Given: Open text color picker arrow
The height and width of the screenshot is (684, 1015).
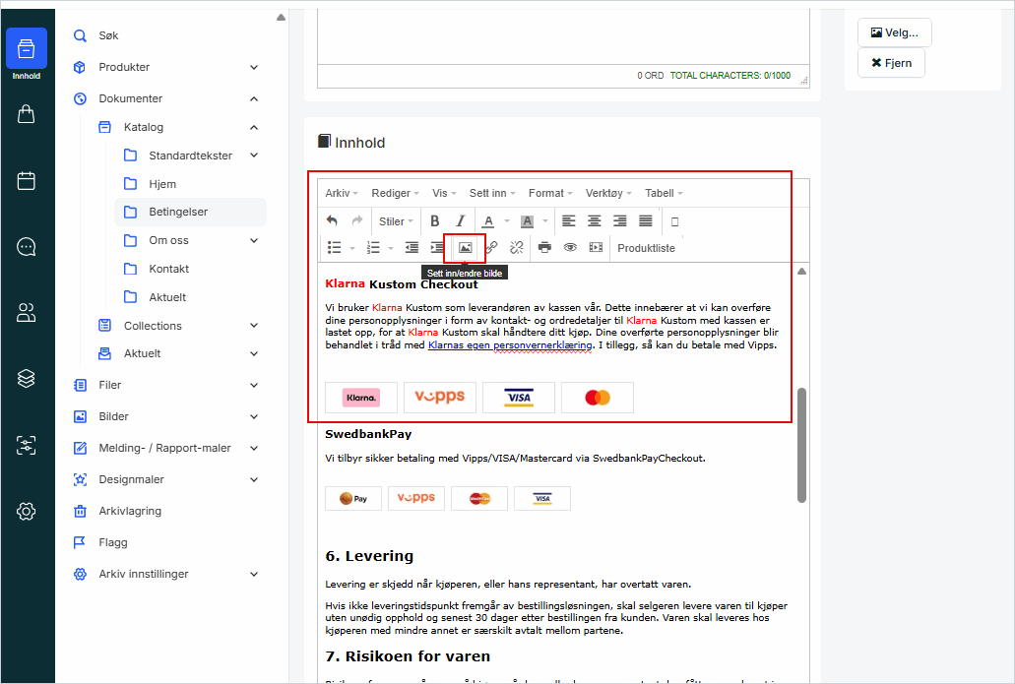Looking at the screenshot, I should point(507,221).
